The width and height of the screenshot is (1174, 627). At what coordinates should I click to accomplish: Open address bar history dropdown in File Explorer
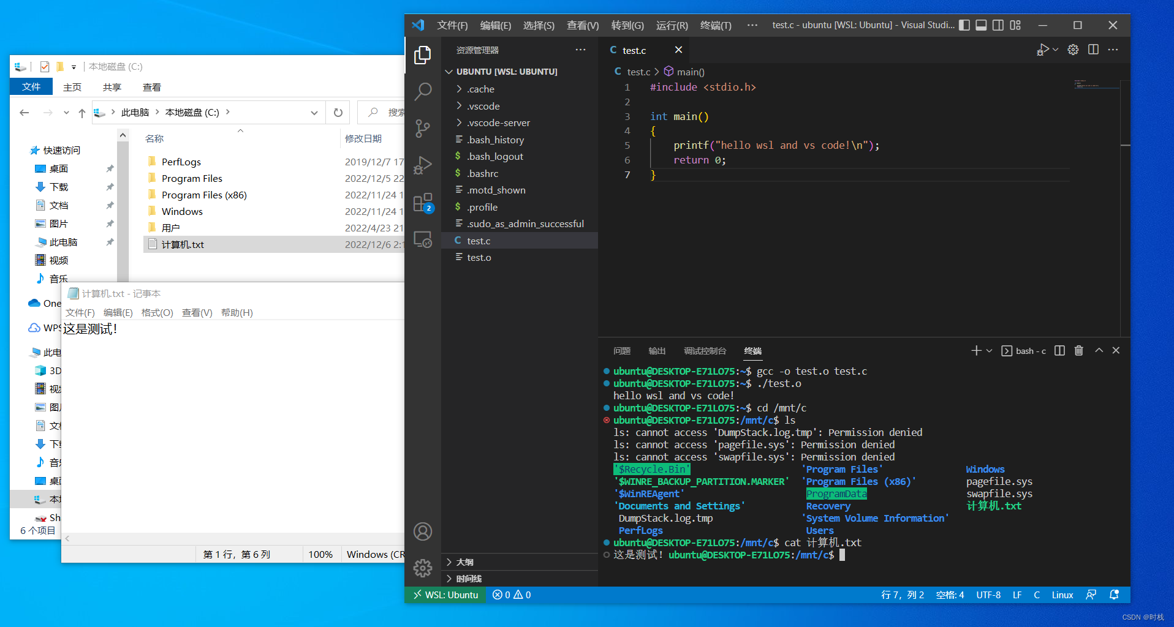314,113
